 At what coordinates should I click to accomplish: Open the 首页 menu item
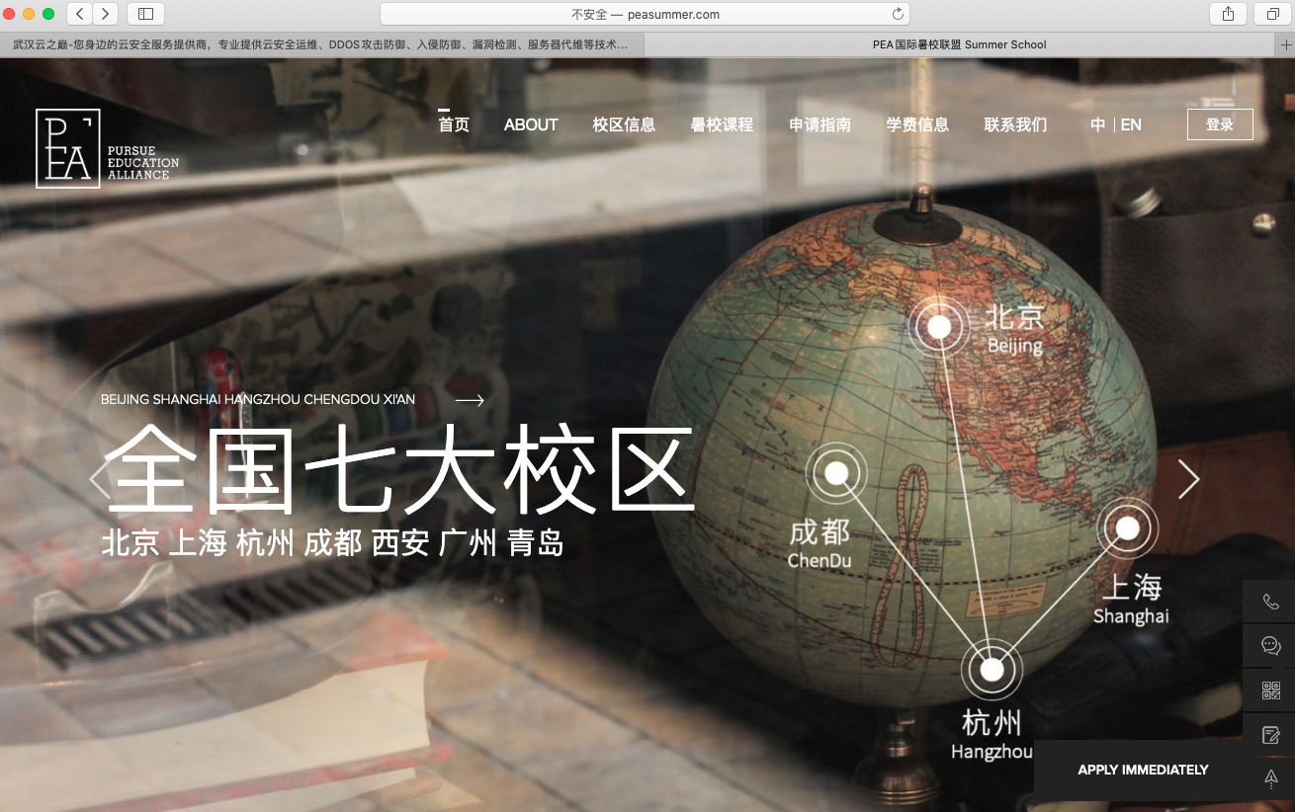click(454, 124)
